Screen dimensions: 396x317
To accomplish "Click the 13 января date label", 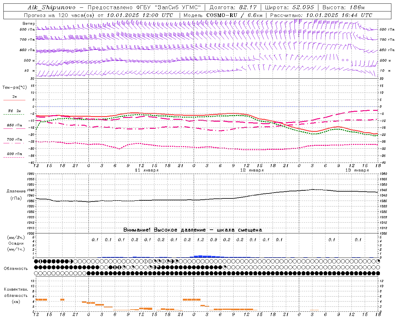I will 357,170.
